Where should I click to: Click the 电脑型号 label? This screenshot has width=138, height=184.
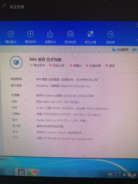coord(16,79)
